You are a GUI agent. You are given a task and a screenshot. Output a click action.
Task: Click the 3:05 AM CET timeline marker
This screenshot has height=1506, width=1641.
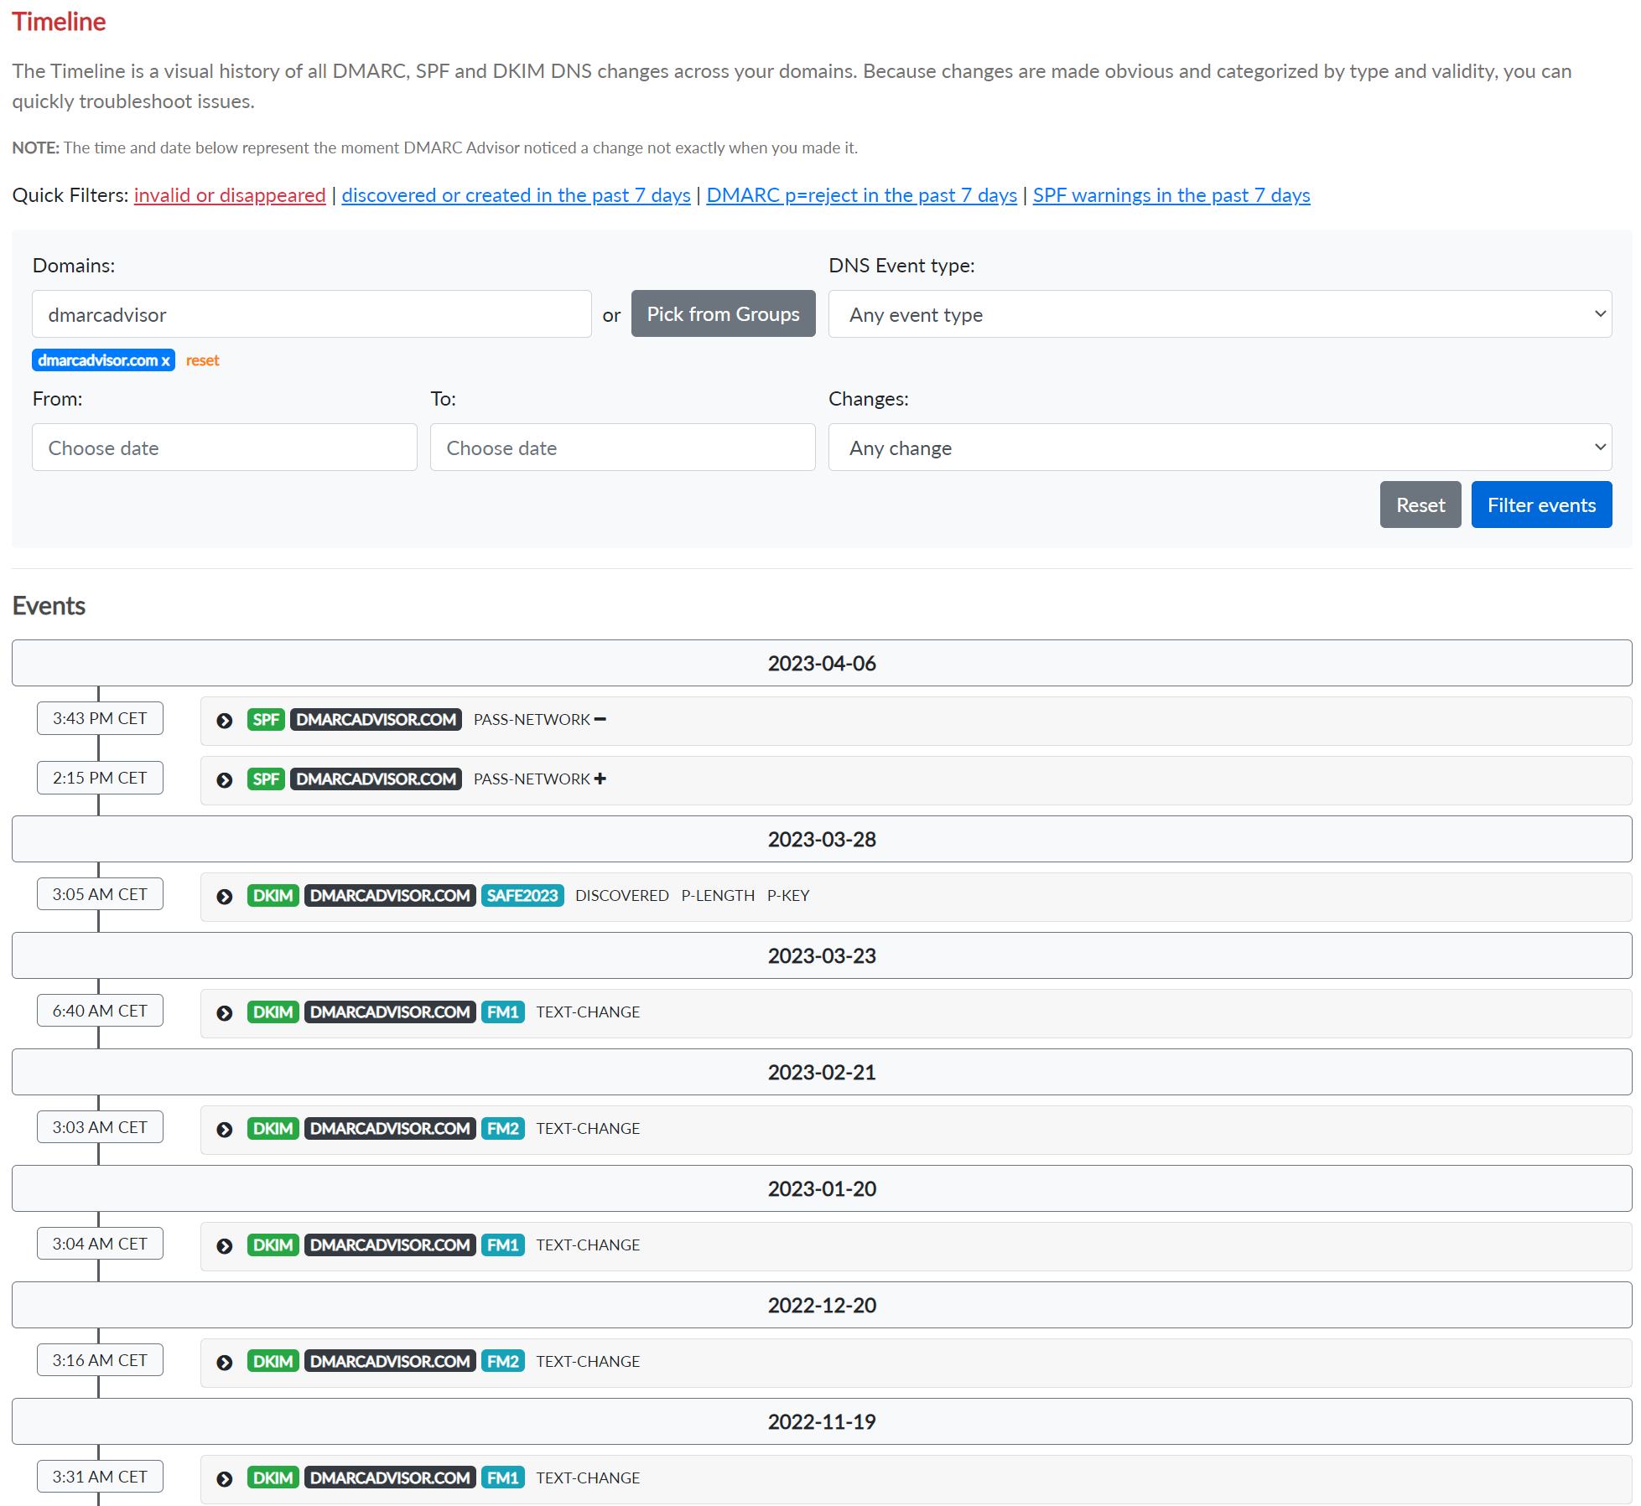(100, 894)
